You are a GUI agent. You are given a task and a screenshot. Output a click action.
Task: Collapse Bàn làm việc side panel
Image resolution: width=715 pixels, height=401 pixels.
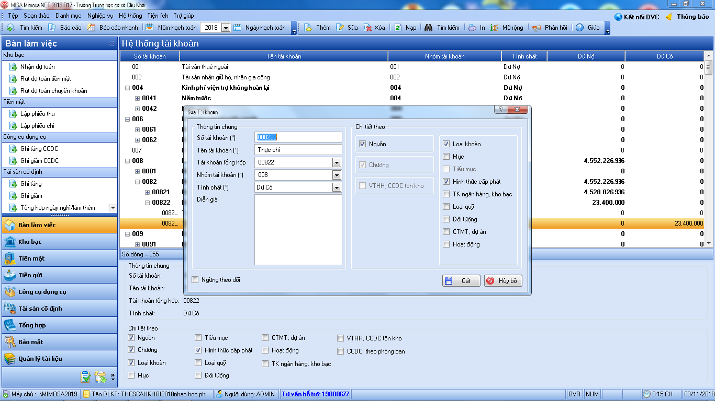coord(111,44)
